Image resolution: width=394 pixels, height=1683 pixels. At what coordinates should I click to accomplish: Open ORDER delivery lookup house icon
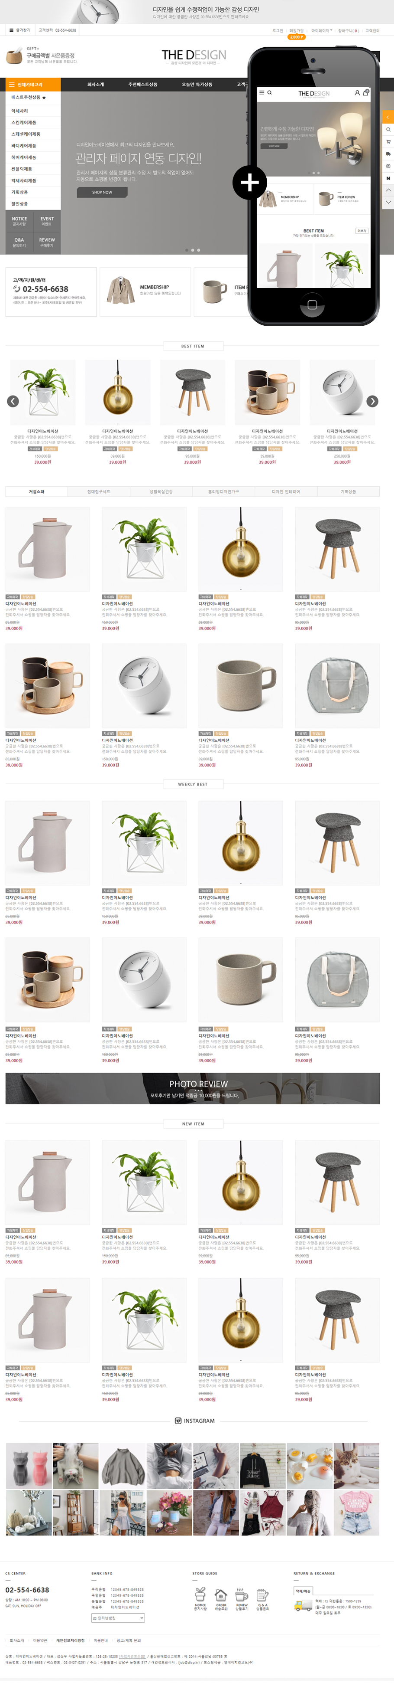coord(220,1595)
